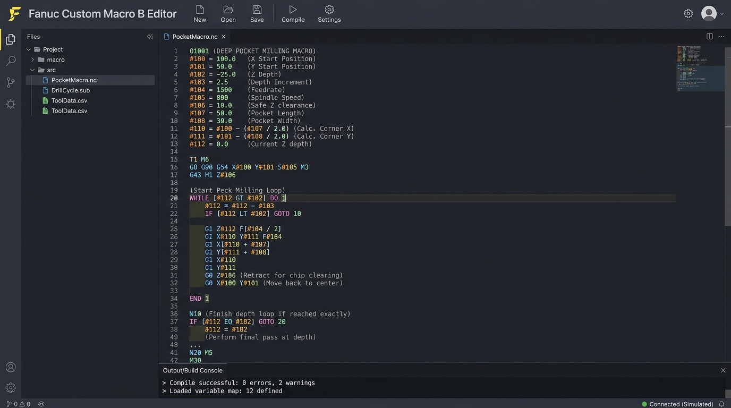Open the first ToolData.csv file
This screenshot has width=731, height=408.
pyautogui.click(x=69, y=100)
